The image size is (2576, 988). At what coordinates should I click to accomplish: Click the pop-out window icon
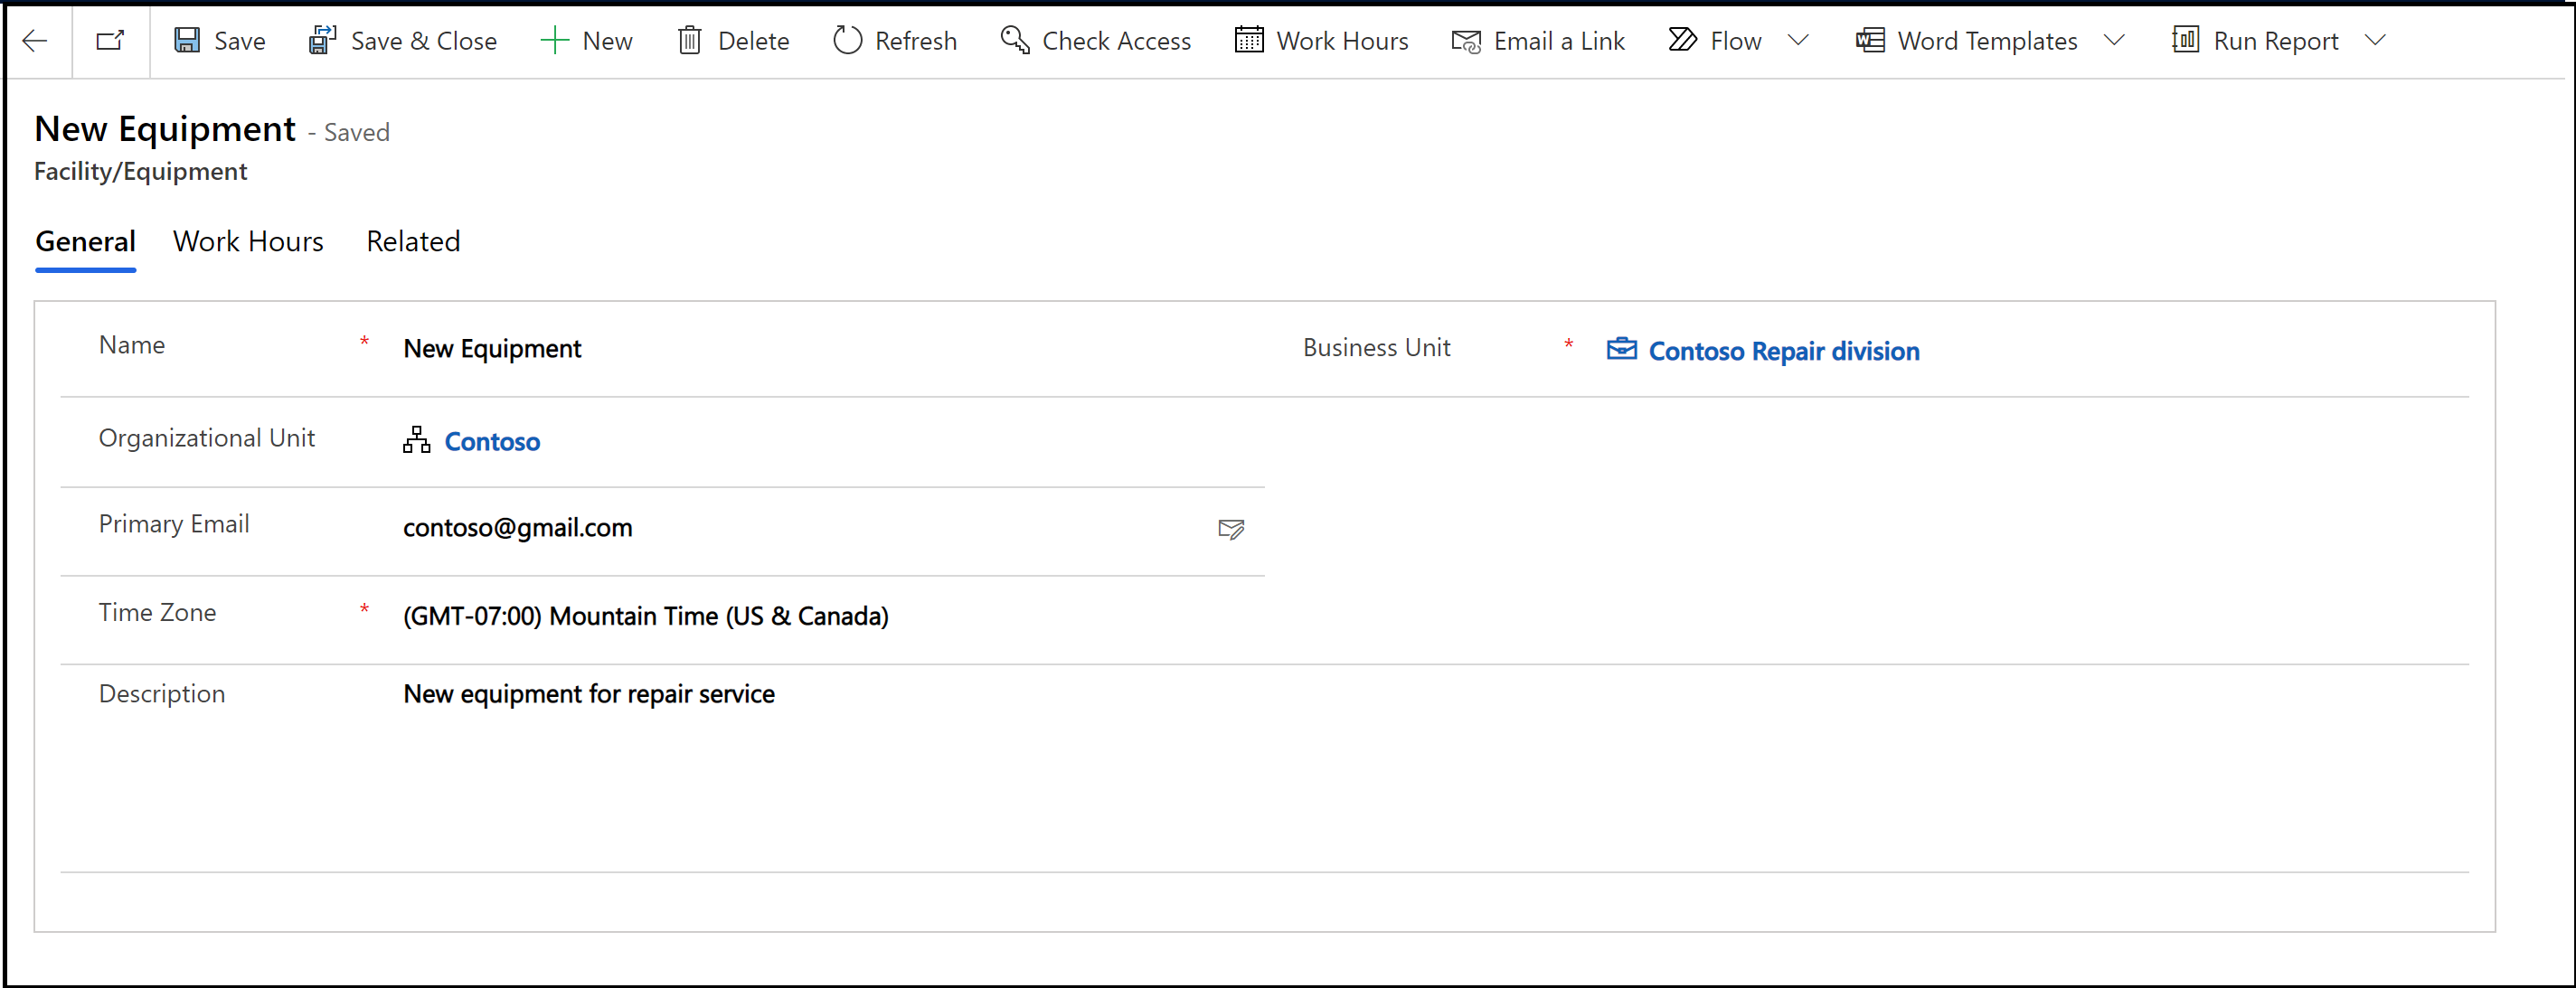112,40
